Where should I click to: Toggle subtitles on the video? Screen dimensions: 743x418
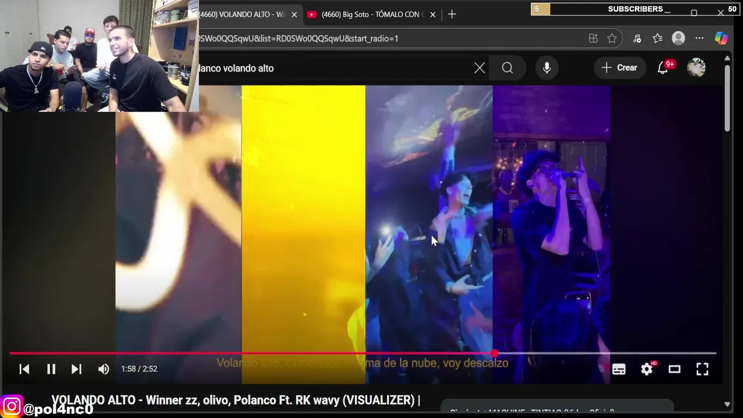pyautogui.click(x=619, y=369)
